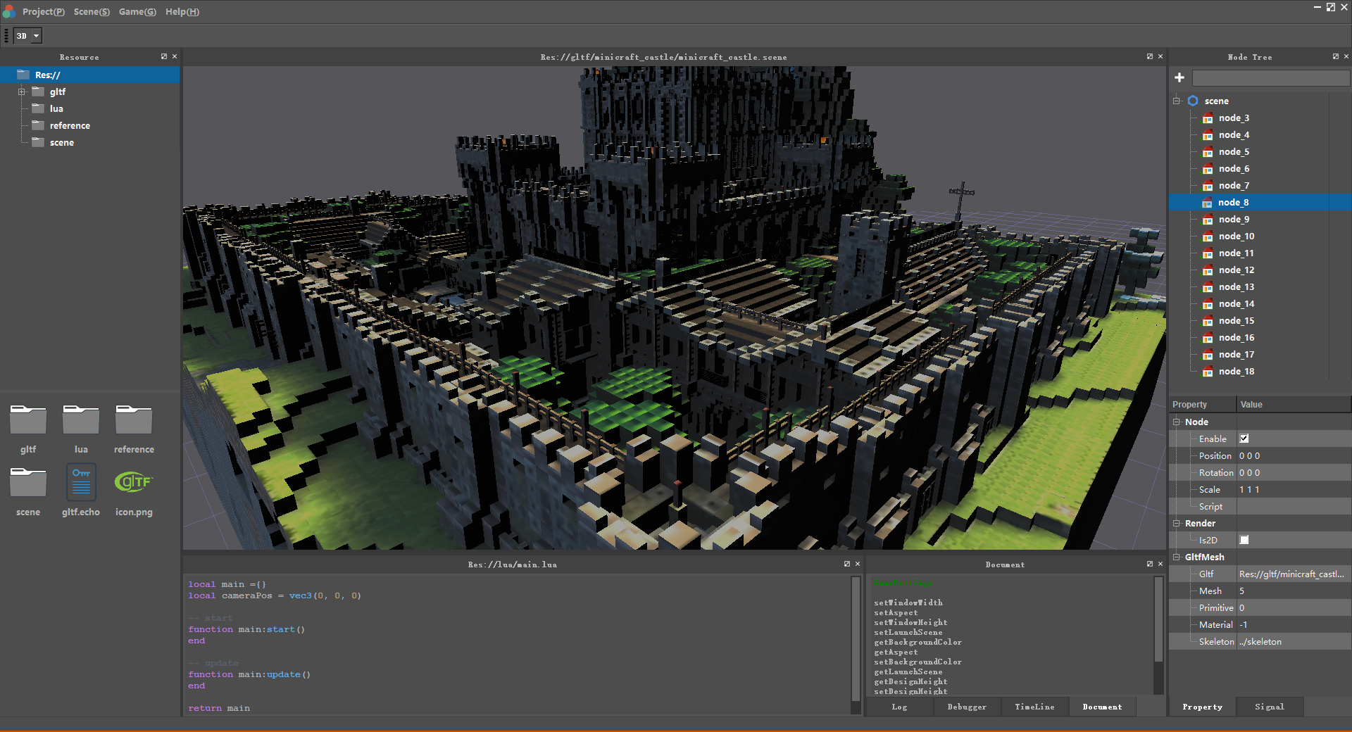Image resolution: width=1352 pixels, height=732 pixels.
Task: Open the gltf.echo file icon
Action: [81, 483]
